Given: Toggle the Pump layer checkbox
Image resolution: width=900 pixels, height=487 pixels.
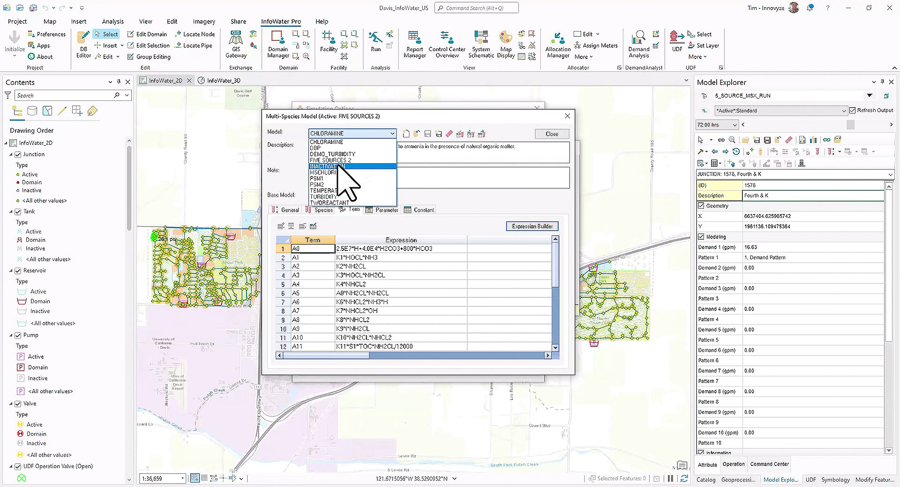Looking at the screenshot, I should tap(18, 335).
